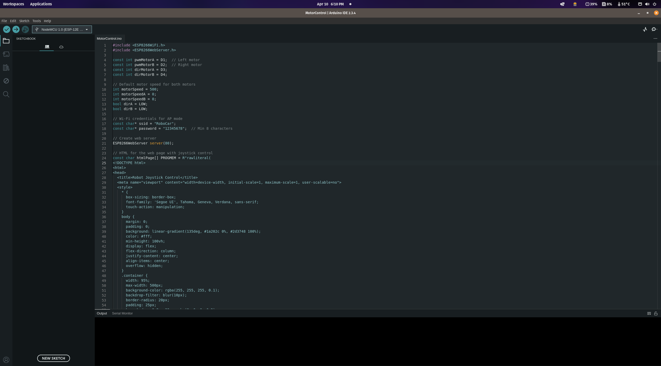The height and width of the screenshot is (366, 661).
Task: Click the date and time clock
Action: tap(330, 4)
